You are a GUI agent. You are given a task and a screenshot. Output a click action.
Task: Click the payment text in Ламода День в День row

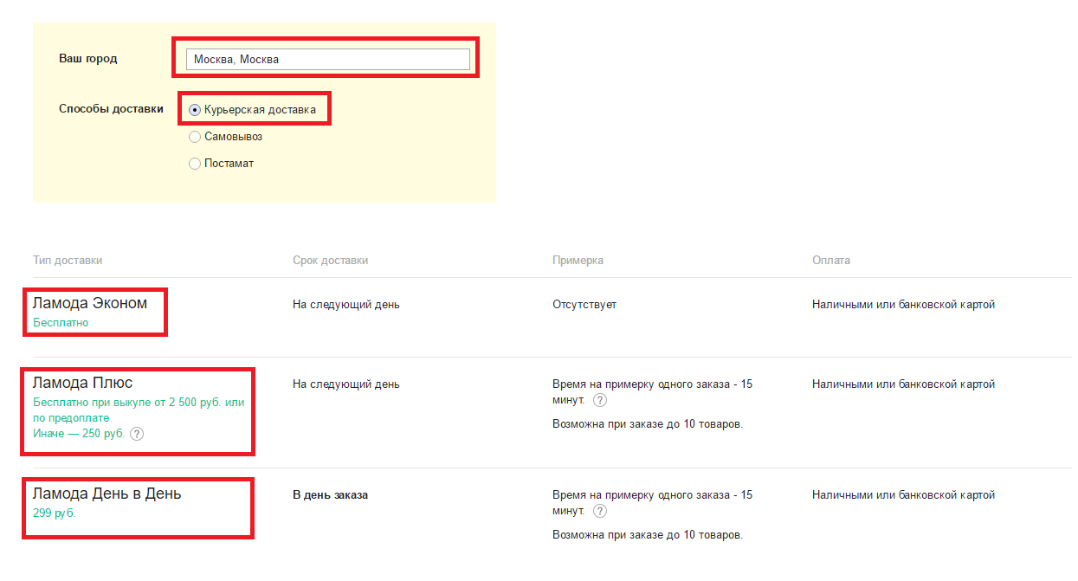[903, 495]
